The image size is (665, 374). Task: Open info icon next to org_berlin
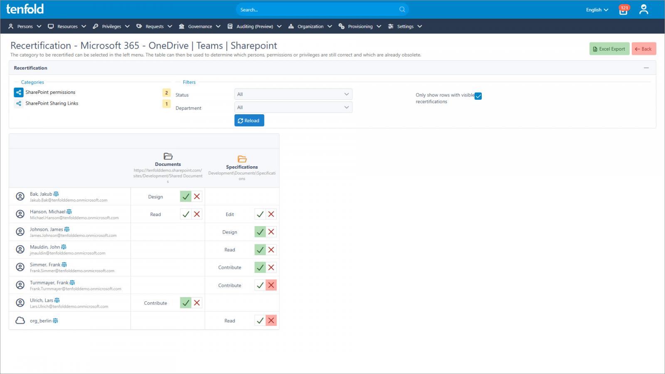[x=55, y=321]
